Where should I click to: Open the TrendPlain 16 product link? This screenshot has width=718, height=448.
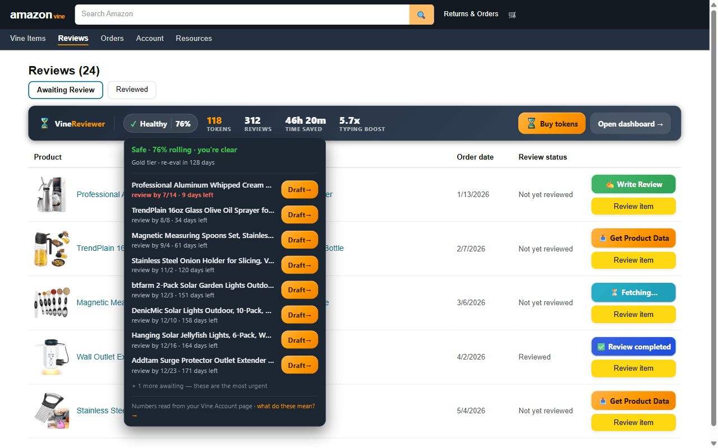tap(100, 248)
